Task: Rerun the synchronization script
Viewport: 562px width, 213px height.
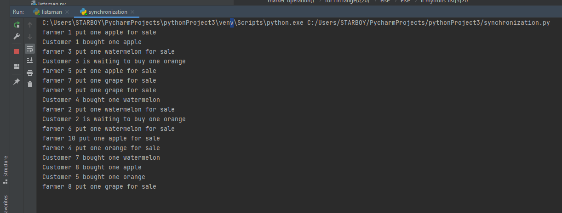Action: (x=17, y=24)
